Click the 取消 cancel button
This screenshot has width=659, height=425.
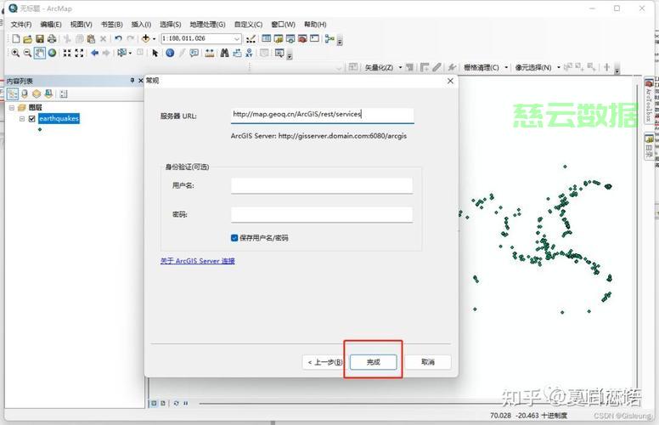click(x=428, y=362)
